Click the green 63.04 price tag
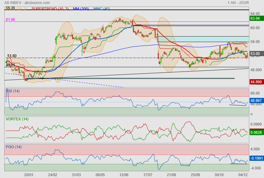This screenshot has width=264, height=178. tap(255, 18)
